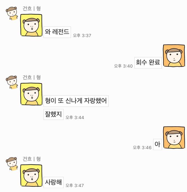Select the '잘했지' message bubble

54,114
